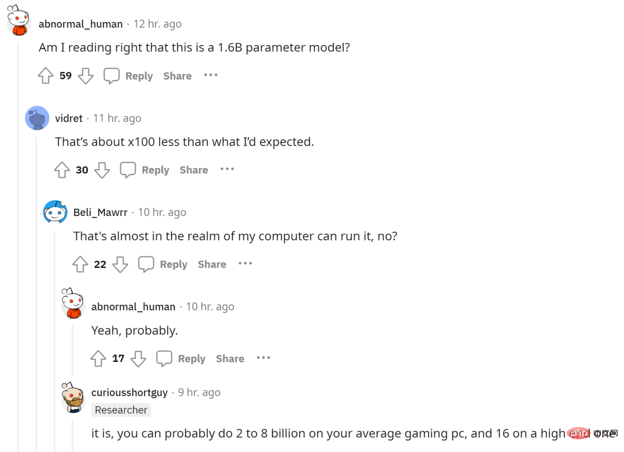Upvote the "Yeah, probably." comment
This screenshot has width=624, height=452.
[x=98, y=358]
